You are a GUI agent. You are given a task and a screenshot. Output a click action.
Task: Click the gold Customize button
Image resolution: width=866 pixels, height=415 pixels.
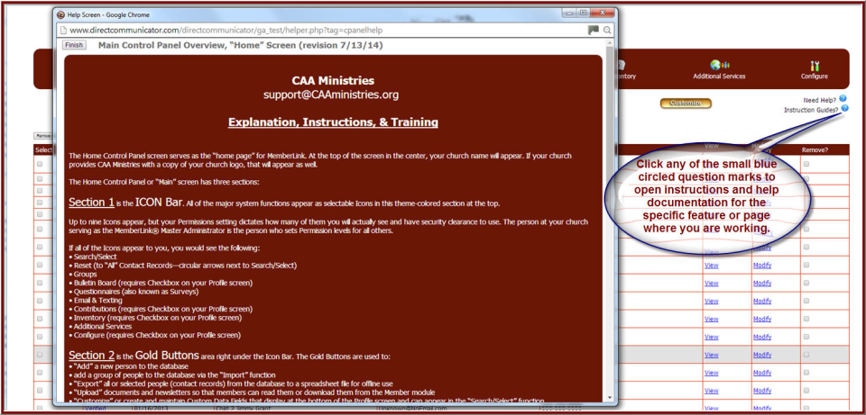686,103
